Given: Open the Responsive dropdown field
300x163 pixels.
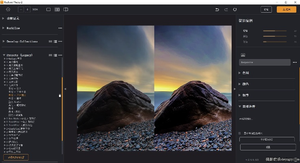Looking at the screenshot, I should 265,62.
